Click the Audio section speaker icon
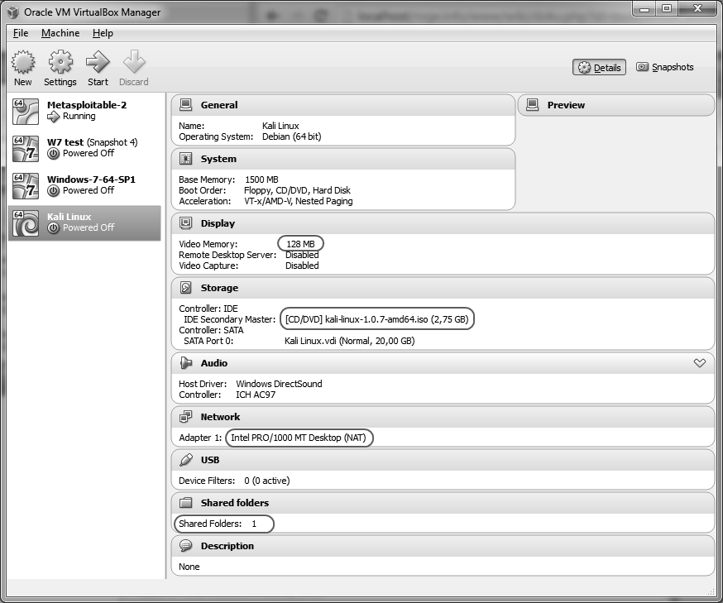 [x=186, y=363]
